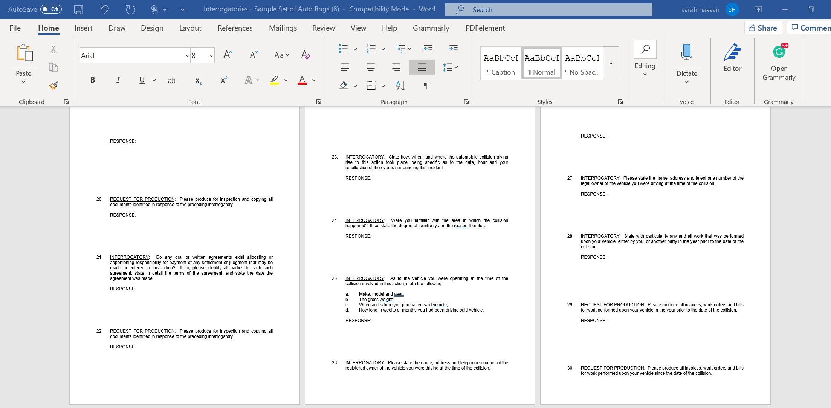The image size is (831, 408).
Task: Open the References tab
Action: 235,28
